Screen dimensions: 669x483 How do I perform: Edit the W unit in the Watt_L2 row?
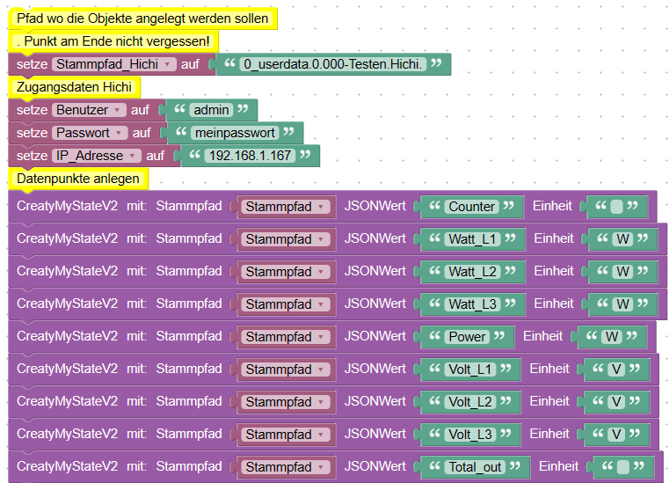click(x=623, y=272)
